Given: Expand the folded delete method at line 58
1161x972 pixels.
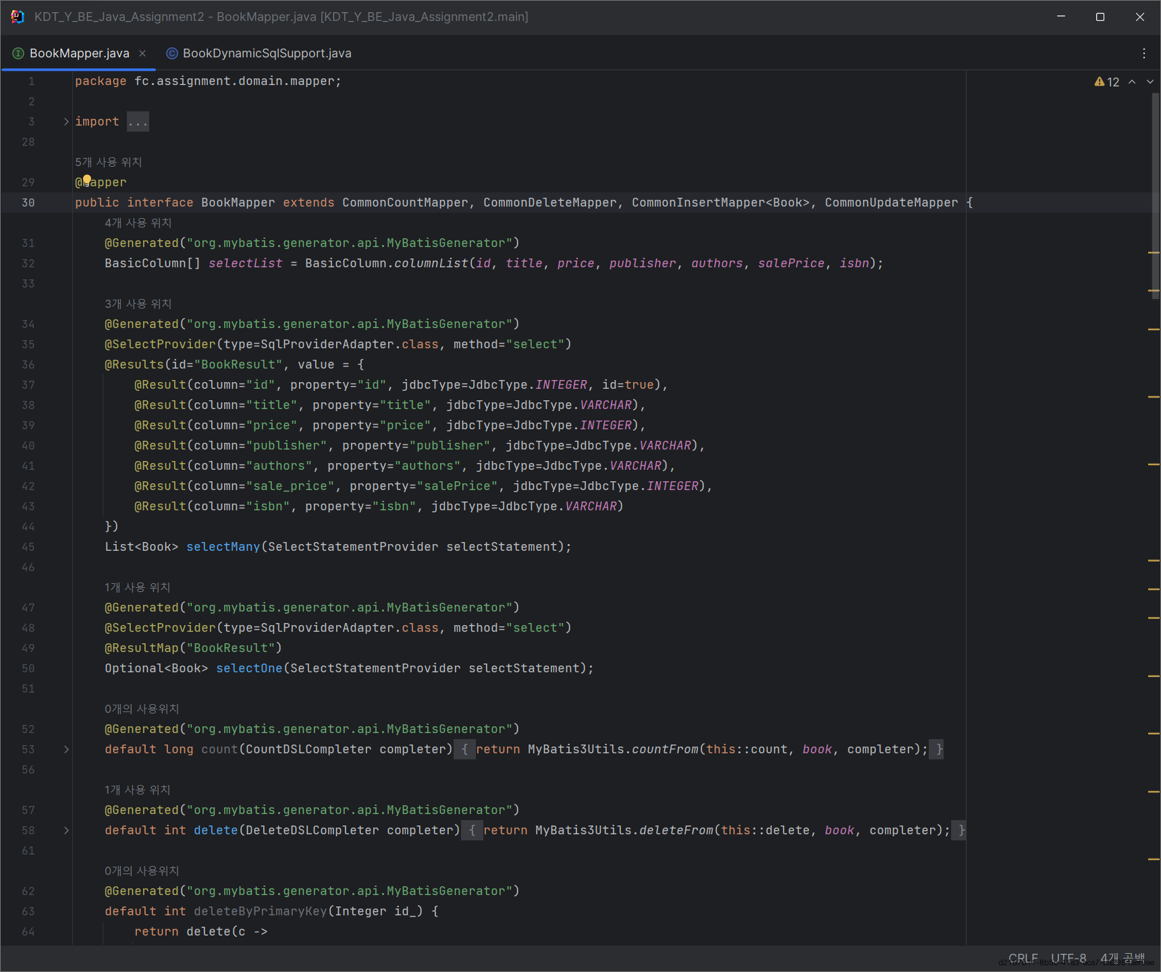Looking at the screenshot, I should 66,830.
